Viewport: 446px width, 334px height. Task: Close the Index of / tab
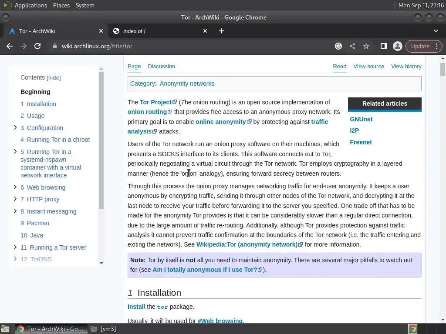(x=205, y=31)
